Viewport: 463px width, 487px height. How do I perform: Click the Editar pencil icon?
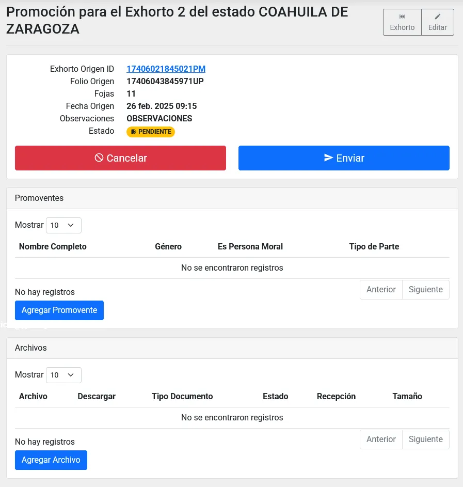[x=438, y=17]
